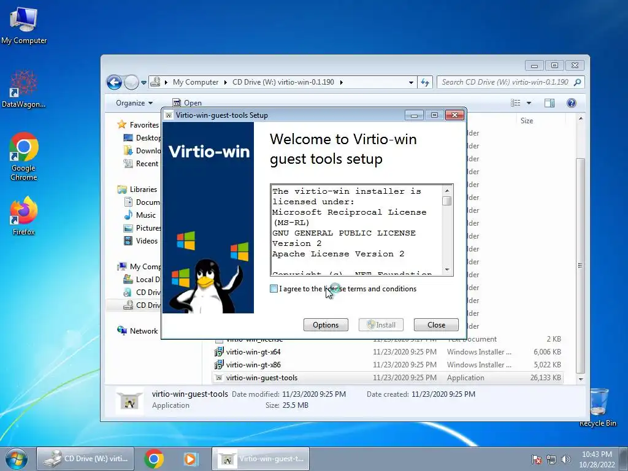
Task: Select Network in navigation pane
Action: click(137, 331)
